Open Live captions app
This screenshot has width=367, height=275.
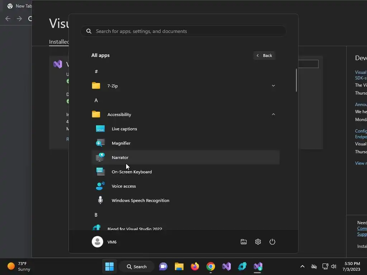[x=185, y=129]
